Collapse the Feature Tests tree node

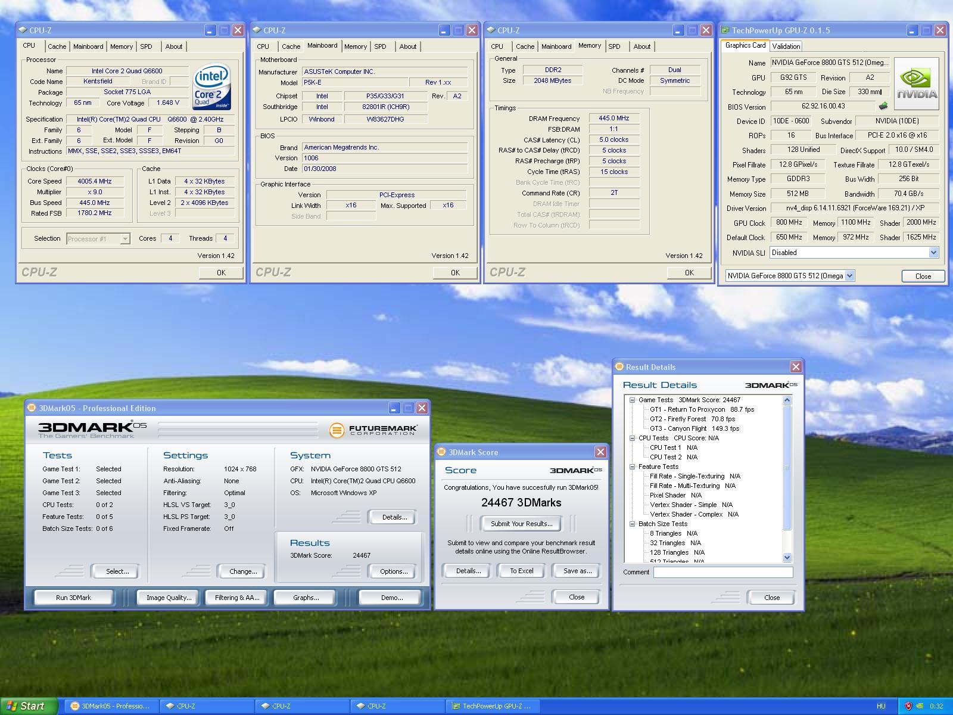click(x=633, y=467)
